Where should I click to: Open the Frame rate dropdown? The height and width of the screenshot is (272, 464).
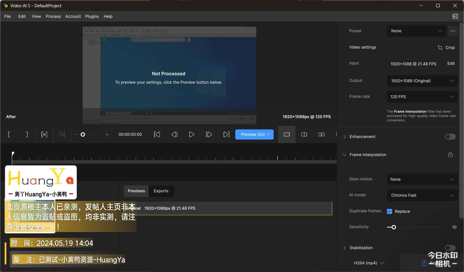coord(422,97)
